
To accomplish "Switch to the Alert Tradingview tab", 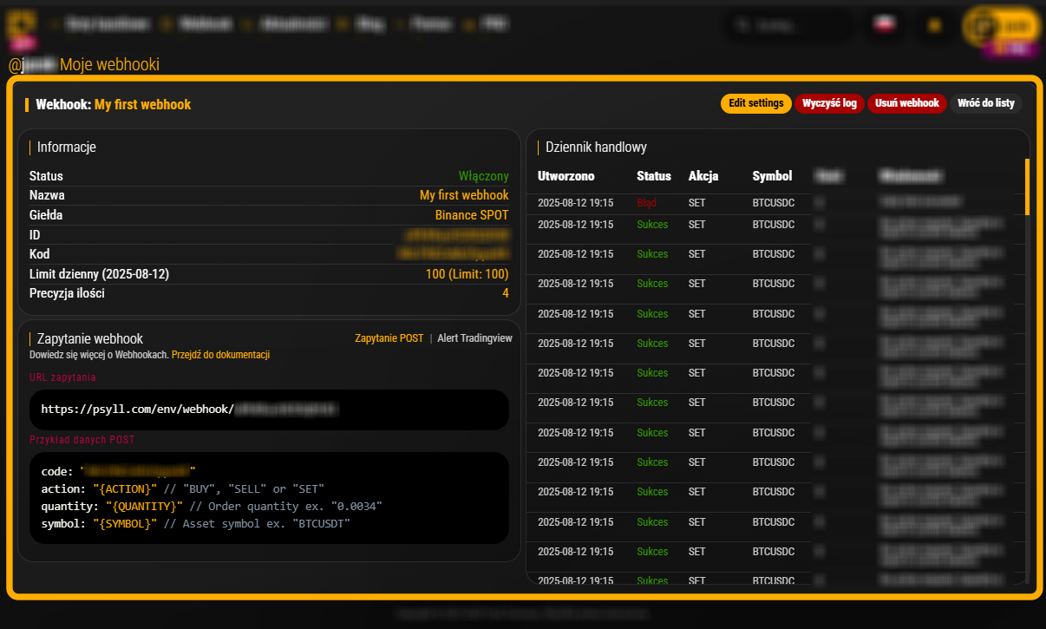I will pyautogui.click(x=474, y=338).
